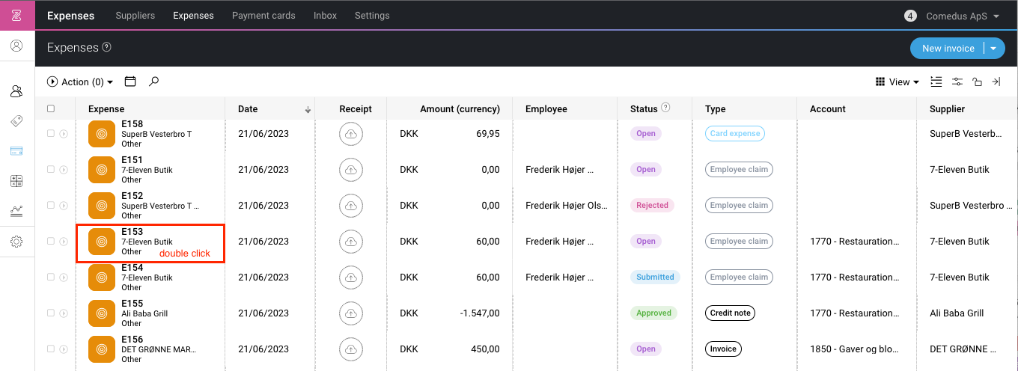Viewport: 1018px width, 371px height.
Task: Click the help icon beside Expenses title
Action: 106,47
